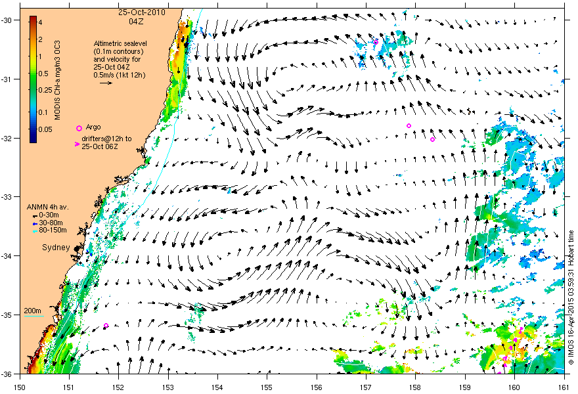Click the date label 25-Oct-2010
The height and width of the screenshot is (394, 578).
pyautogui.click(x=142, y=12)
